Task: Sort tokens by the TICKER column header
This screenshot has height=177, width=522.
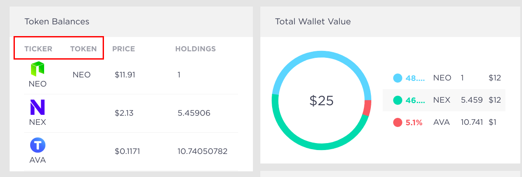Action: 38,49
